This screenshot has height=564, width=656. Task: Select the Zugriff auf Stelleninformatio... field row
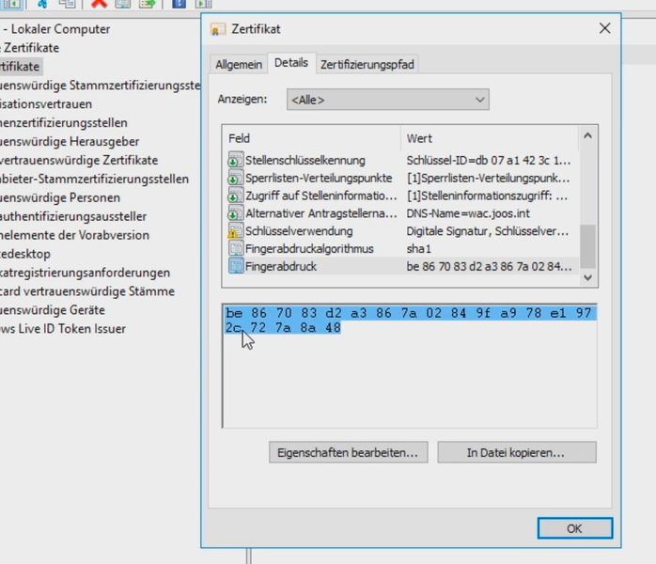click(400, 196)
